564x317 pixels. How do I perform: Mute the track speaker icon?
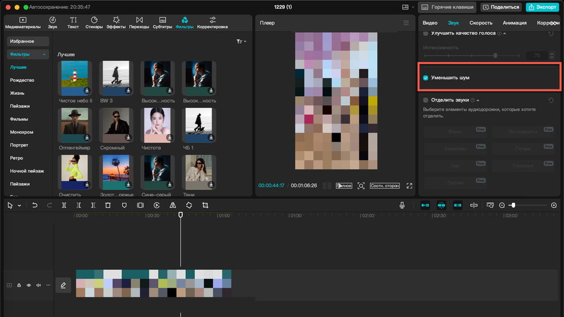pos(38,285)
